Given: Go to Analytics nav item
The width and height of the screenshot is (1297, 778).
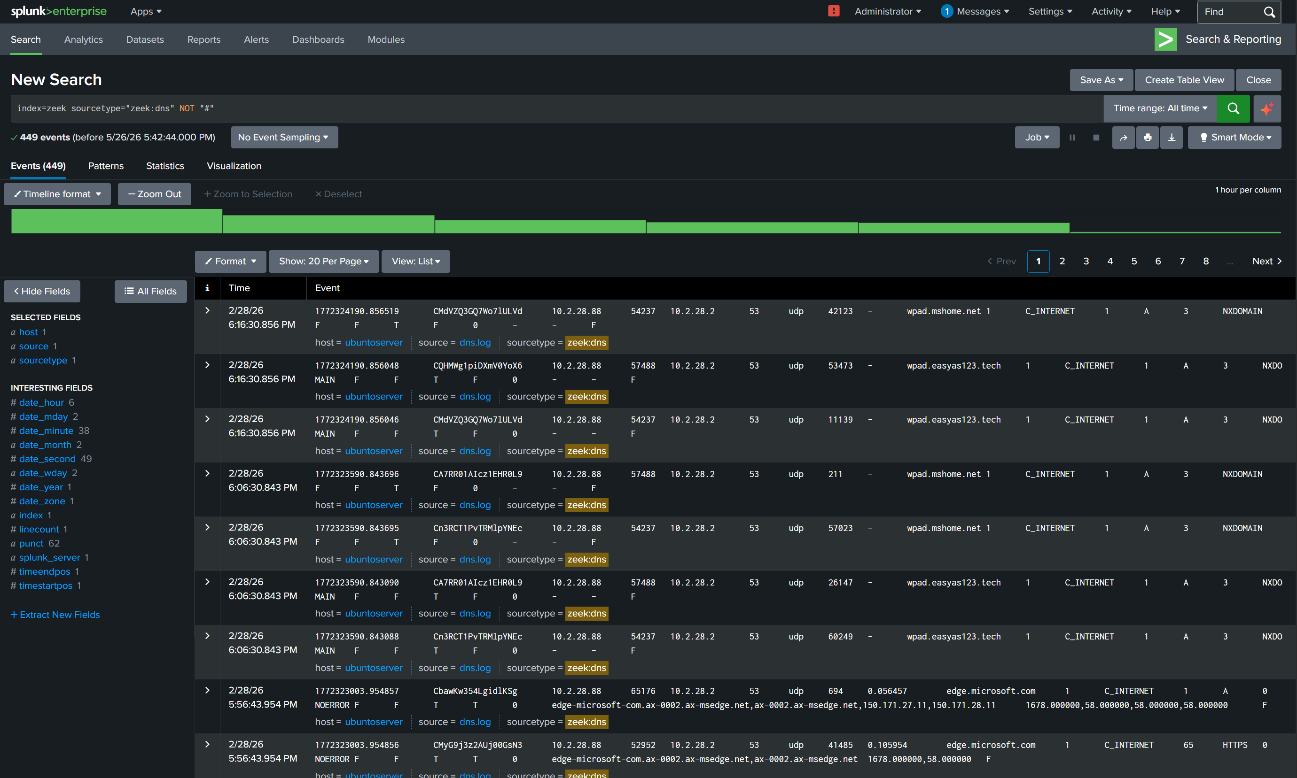Looking at the screenshot, I should tap(84, 39).
